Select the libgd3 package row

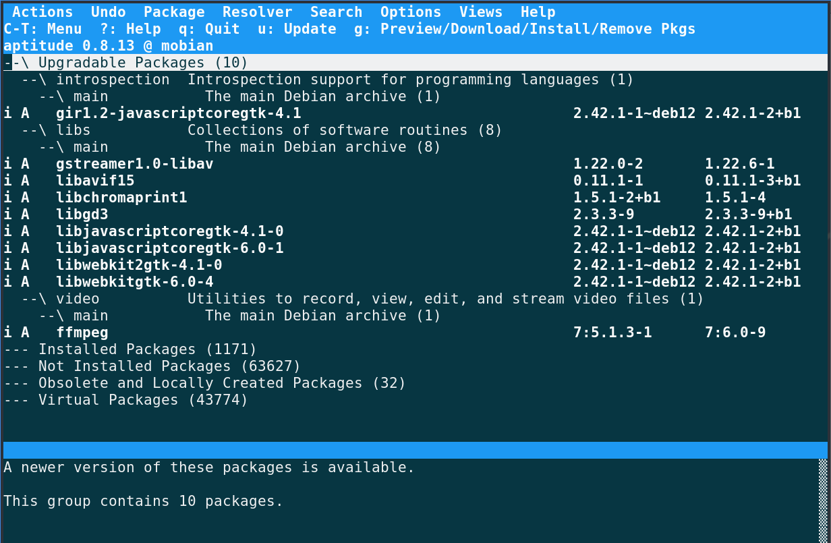[415, 215]
